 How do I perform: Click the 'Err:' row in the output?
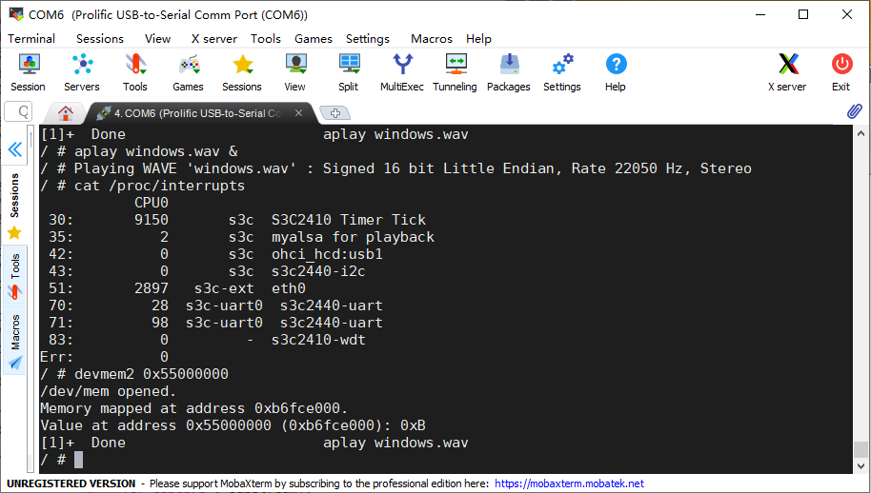[x=104, y=357]
